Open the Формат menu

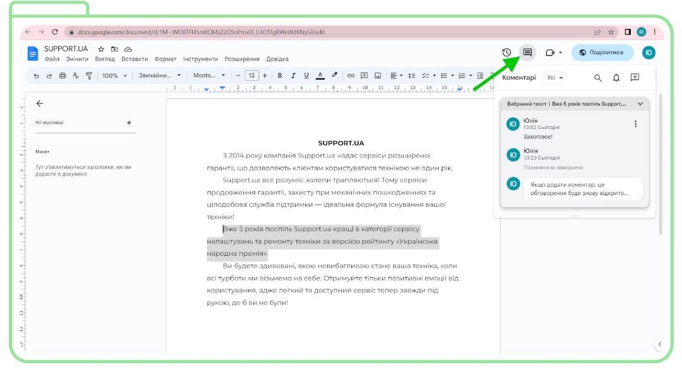(x=165, y=59)
